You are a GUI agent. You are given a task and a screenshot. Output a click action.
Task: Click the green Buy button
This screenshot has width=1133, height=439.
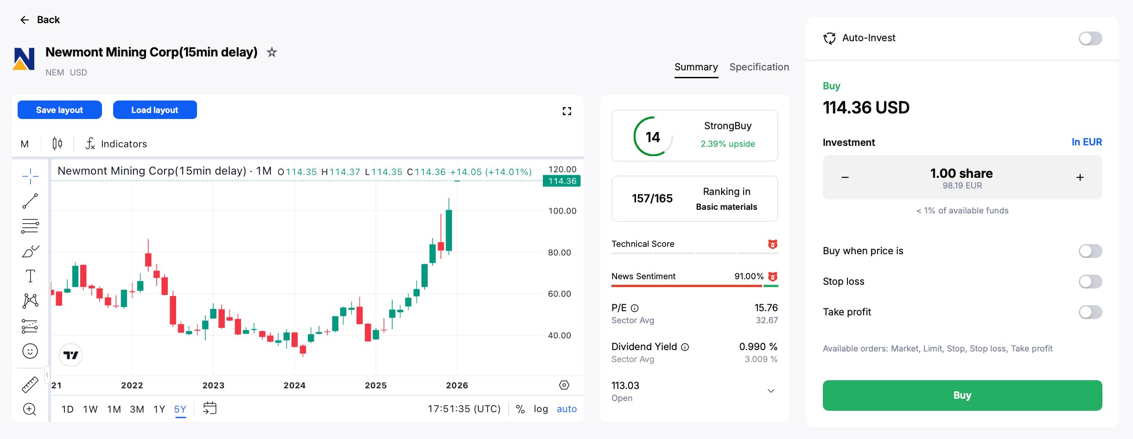[962, 395]
